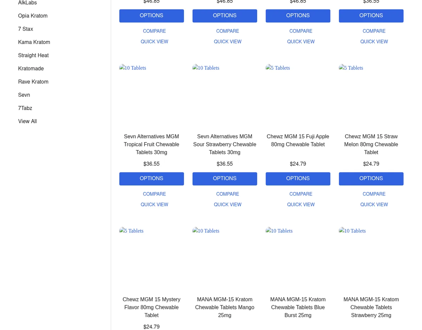
Task: Open 7Tabz brand link
Action: tap(25, 108)
